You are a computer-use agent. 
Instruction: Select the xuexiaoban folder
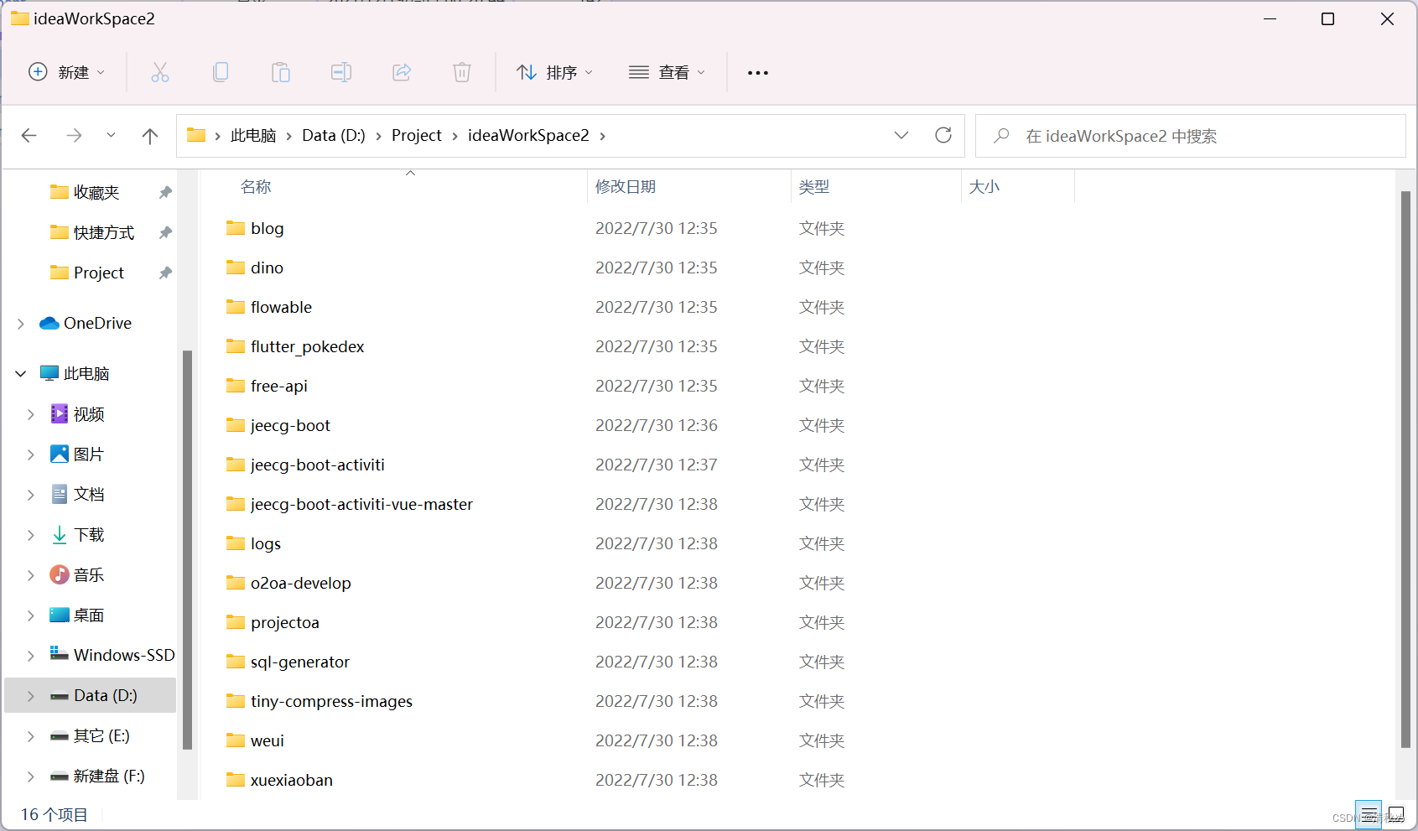(x=291, y=780)
